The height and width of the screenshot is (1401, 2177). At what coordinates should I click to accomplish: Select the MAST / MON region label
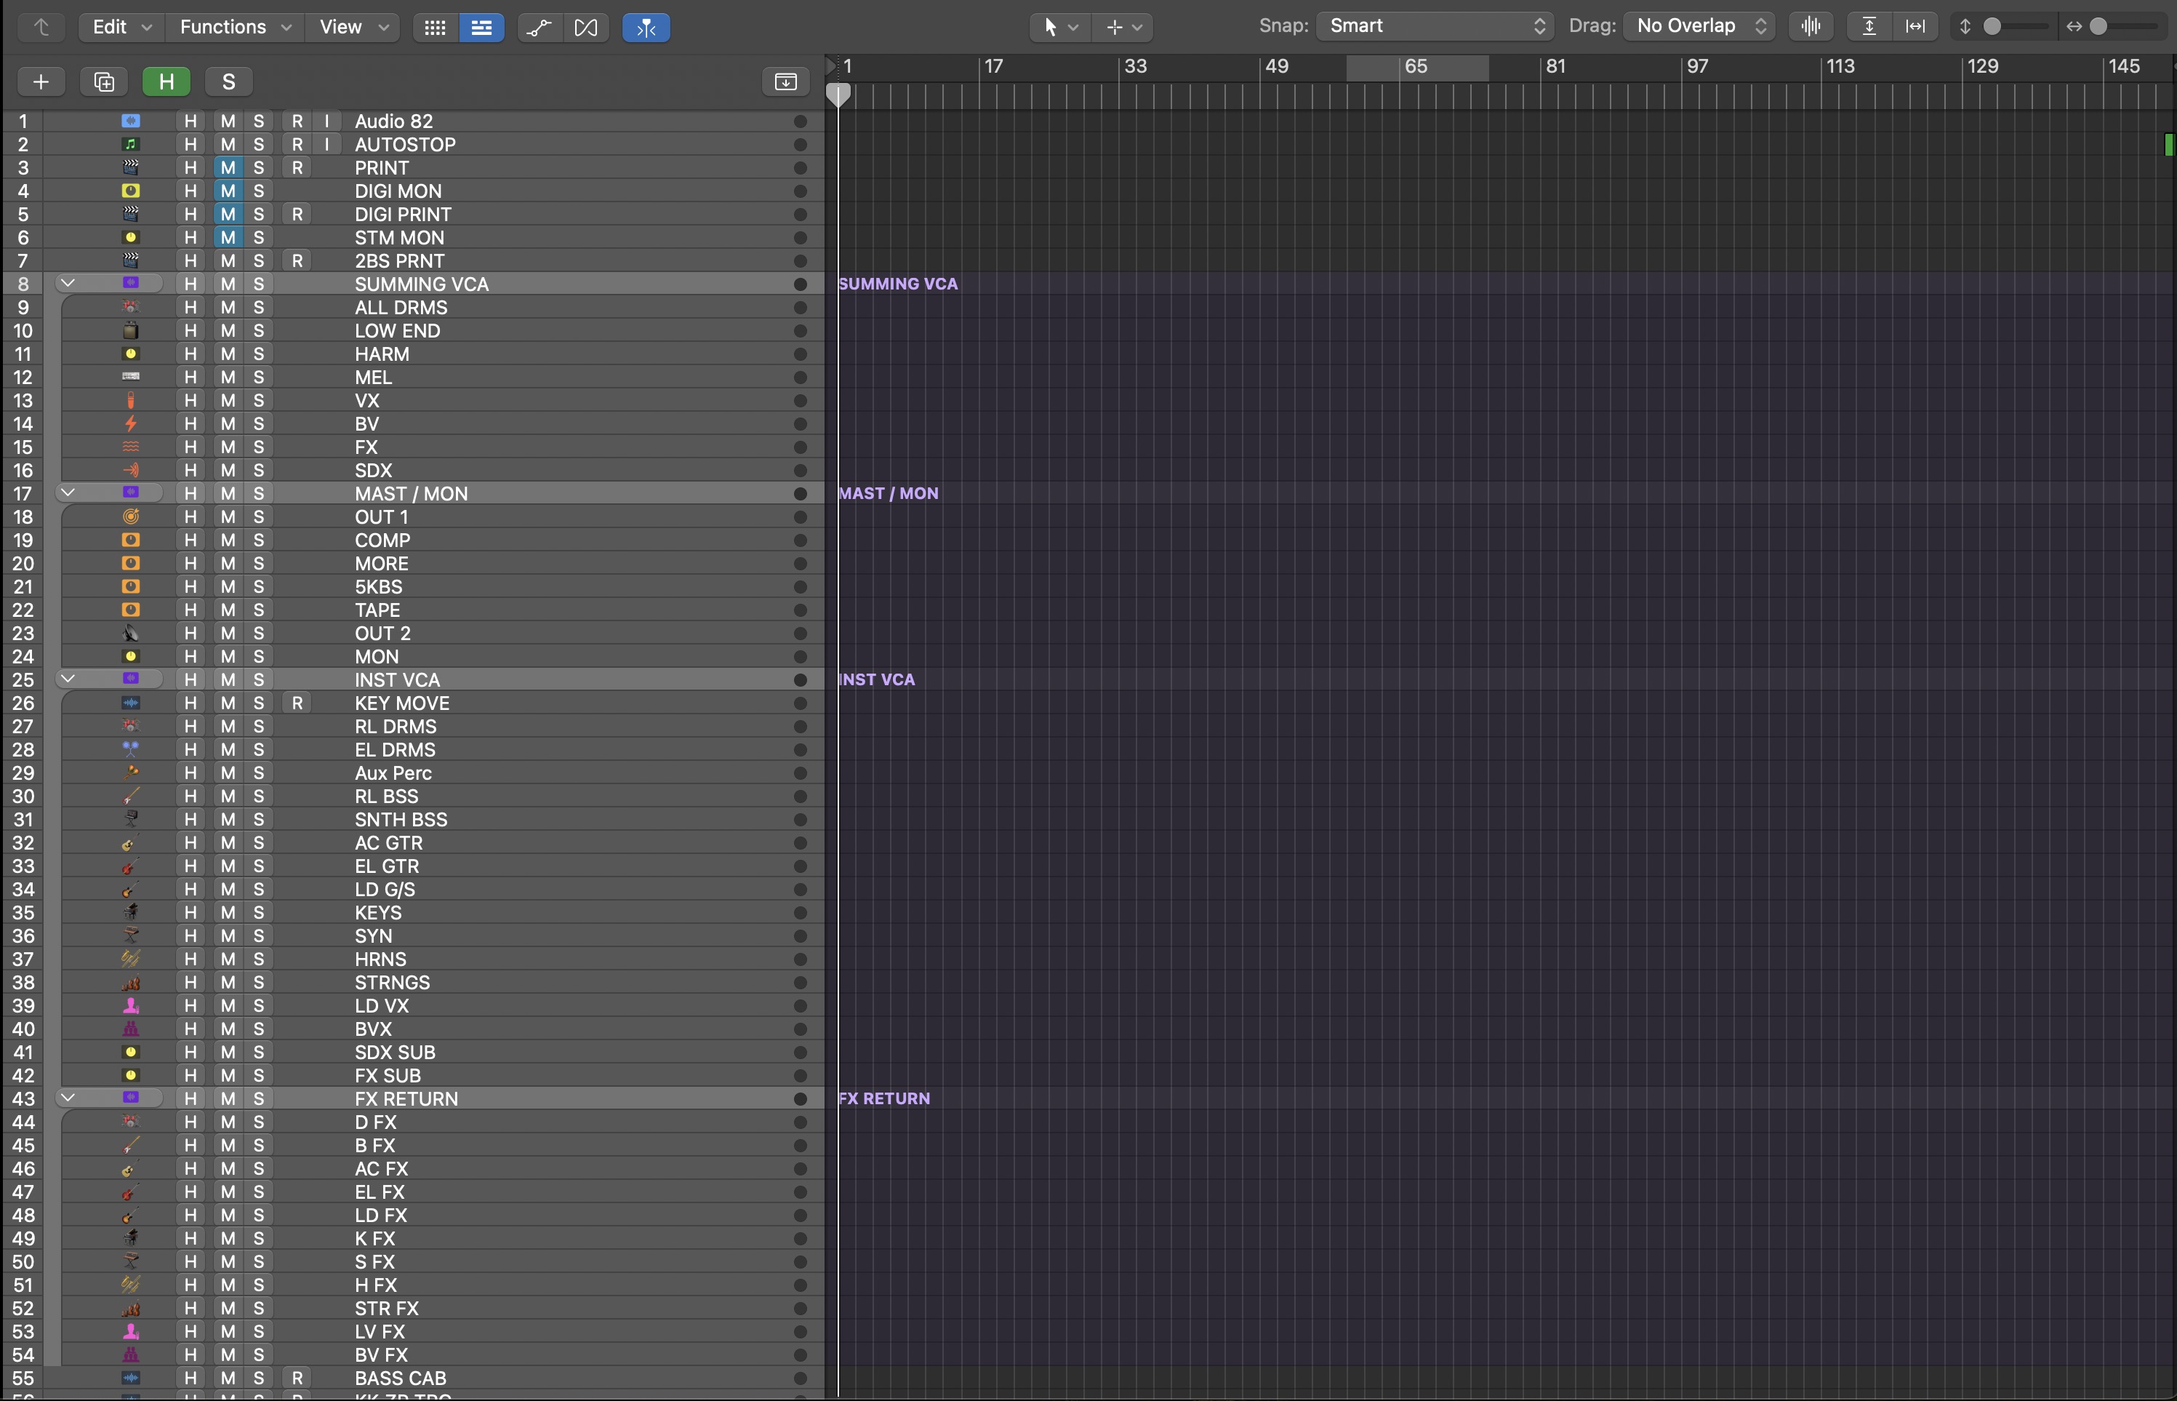[x=889, y=493]
